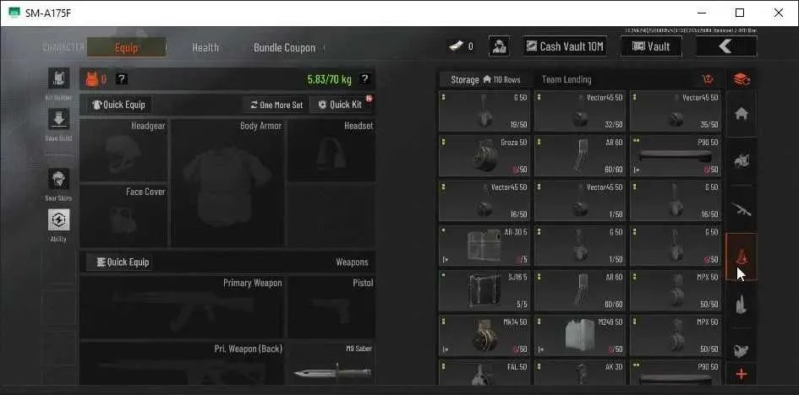Select the Groza 50 drum magazine
The width and height of the screenshot is (799, 395).
[x=484, y=156]
